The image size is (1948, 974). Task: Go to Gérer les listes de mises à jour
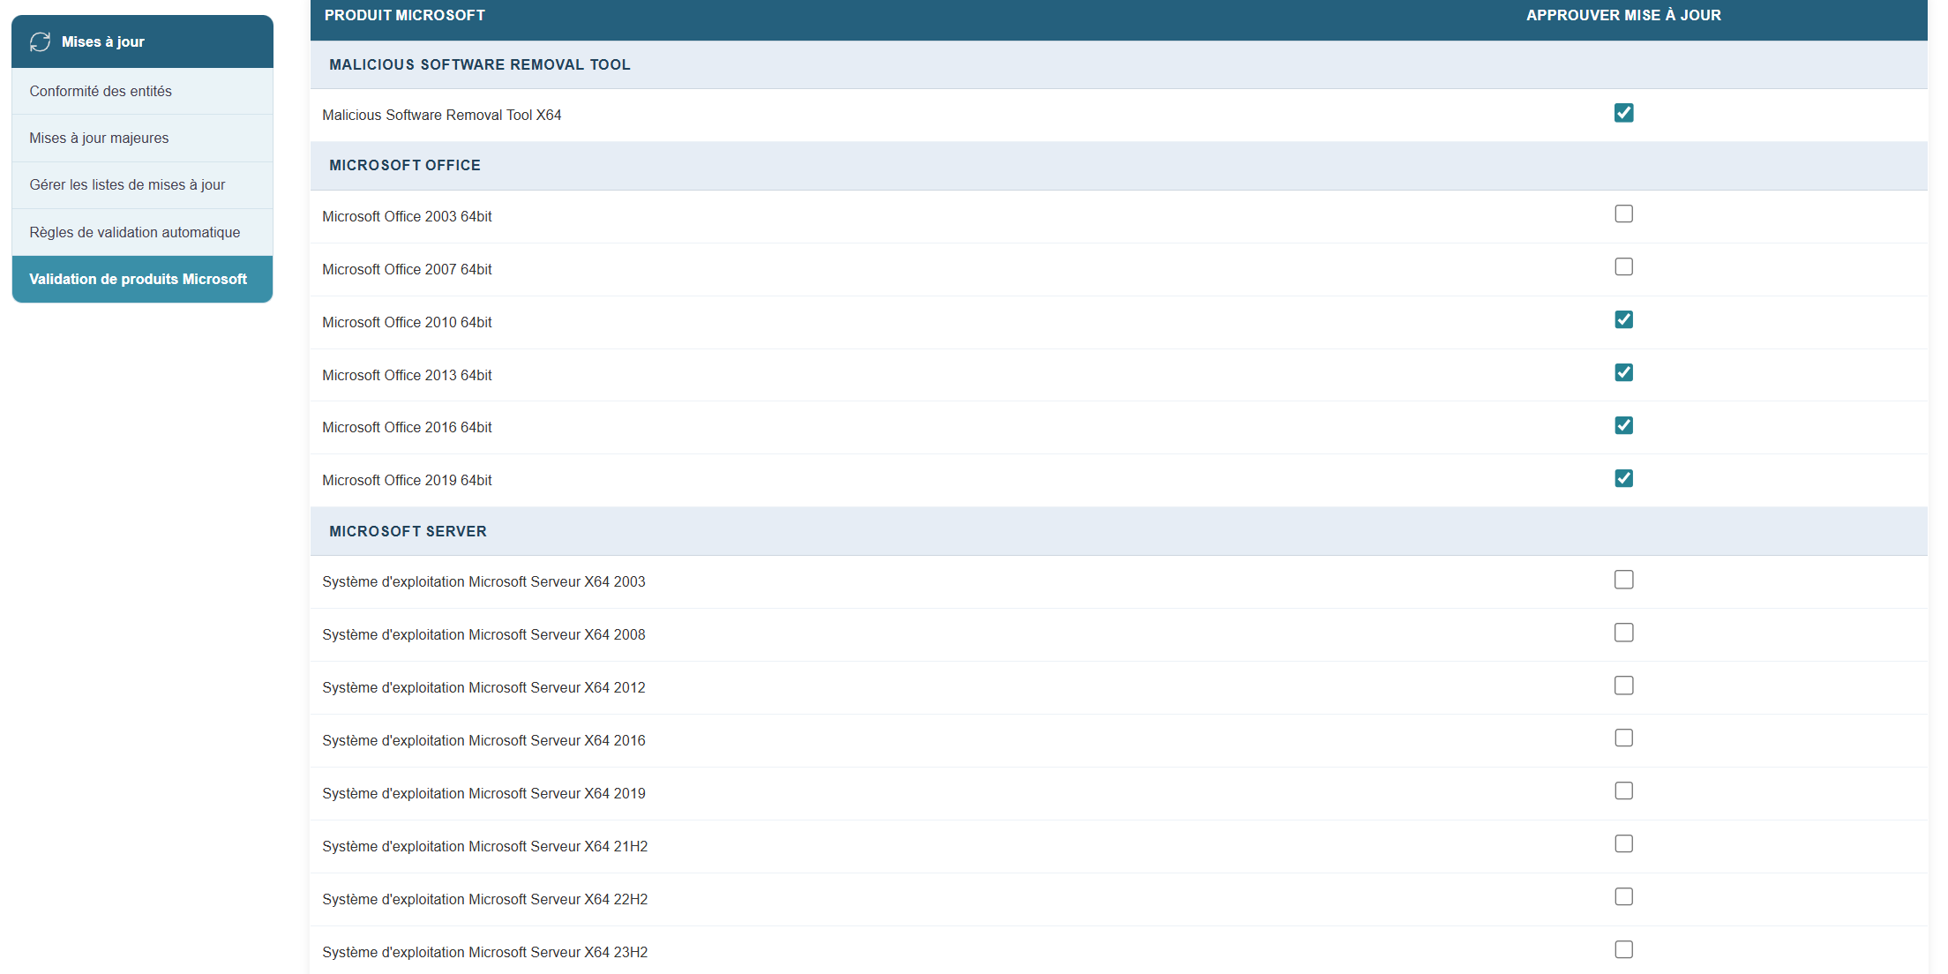click(127, 184)
